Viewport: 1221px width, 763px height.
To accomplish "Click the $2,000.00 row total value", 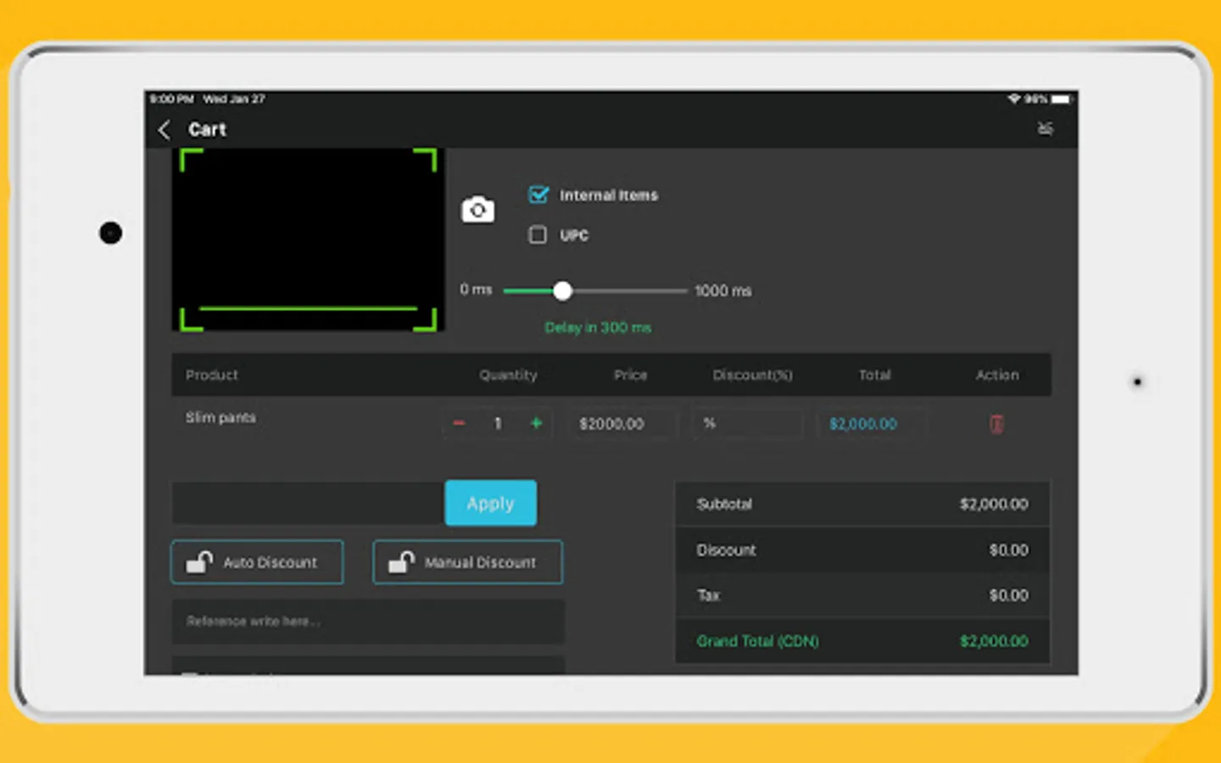I will point(863,424).
